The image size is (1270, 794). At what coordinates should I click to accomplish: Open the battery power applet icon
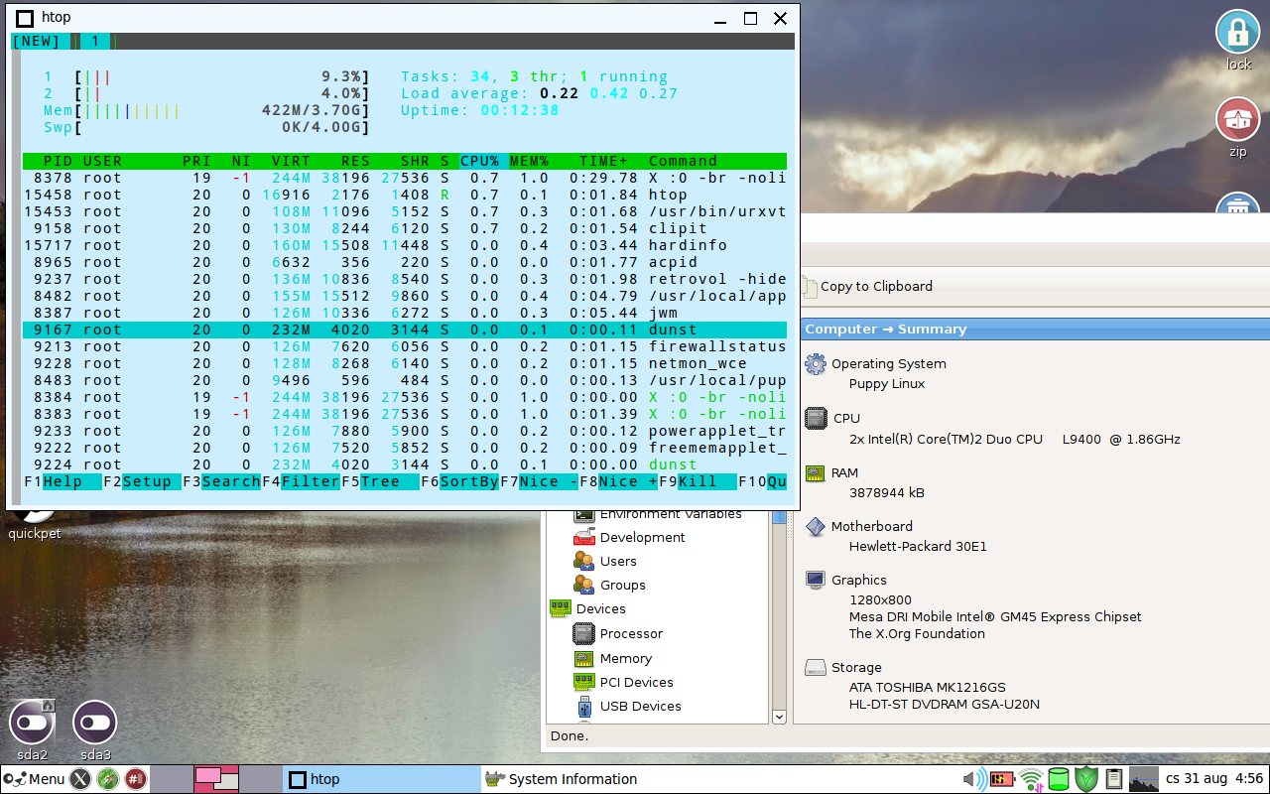pos(1002,779)
